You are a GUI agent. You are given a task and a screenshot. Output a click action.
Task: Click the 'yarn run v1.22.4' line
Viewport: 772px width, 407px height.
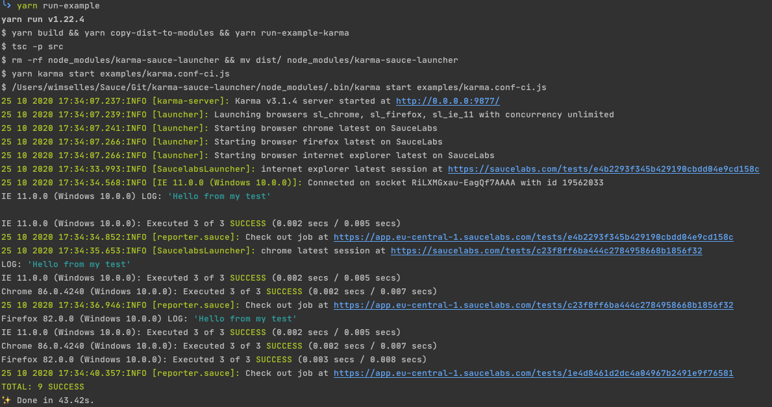(x=43, y=19)
